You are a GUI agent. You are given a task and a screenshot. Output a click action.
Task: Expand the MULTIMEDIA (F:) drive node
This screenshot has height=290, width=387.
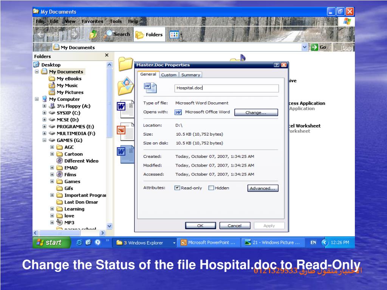click(x=45, y=133)
